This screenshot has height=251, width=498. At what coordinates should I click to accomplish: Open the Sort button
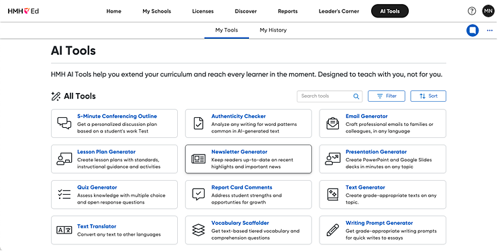click(x=428, y=96)
